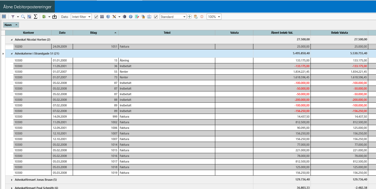Click the crossed tools icon
The image size is (376, 189).
point(114,17)
